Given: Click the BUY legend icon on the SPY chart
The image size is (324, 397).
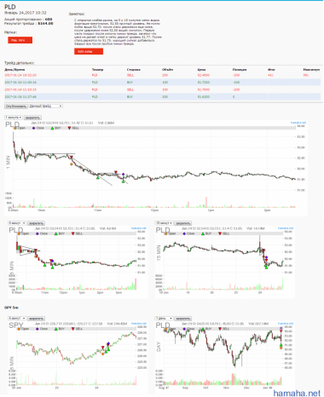Looking at the screenshot, I should (x=56, y=329).
